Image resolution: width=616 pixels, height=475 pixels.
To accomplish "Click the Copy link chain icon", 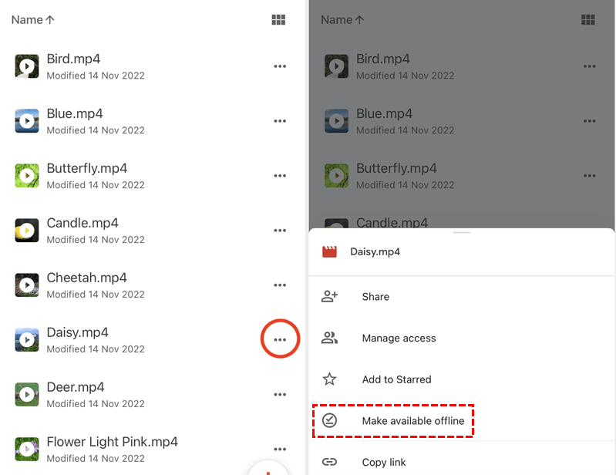I will click(330, 462).
